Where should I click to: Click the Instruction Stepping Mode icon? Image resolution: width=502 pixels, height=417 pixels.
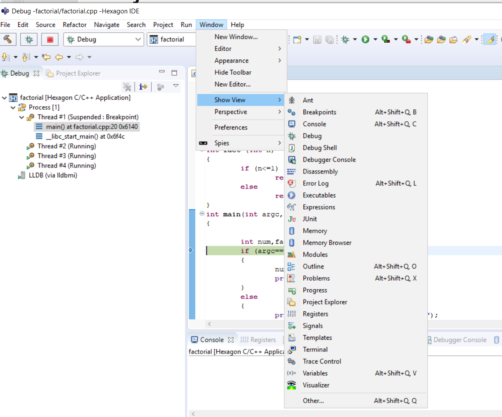[x=143, y=87]
